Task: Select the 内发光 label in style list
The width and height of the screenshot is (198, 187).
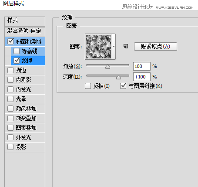Action: tap(23, 89)
